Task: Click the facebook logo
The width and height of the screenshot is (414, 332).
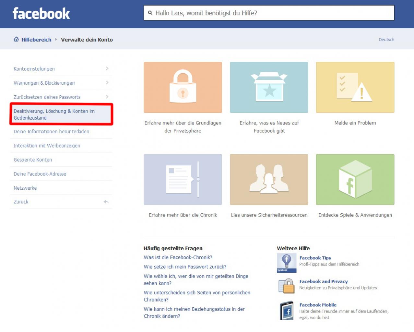Action: [41, 14]
